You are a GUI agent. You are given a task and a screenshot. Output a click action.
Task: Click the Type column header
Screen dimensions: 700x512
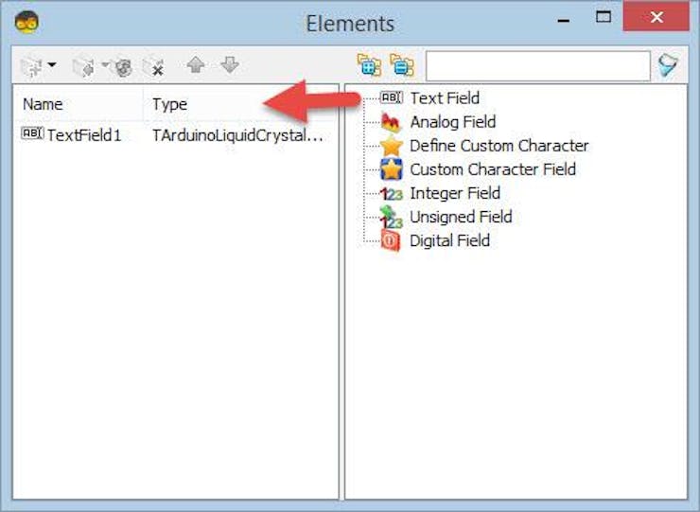pyautogui.click(x=170, y=104)
